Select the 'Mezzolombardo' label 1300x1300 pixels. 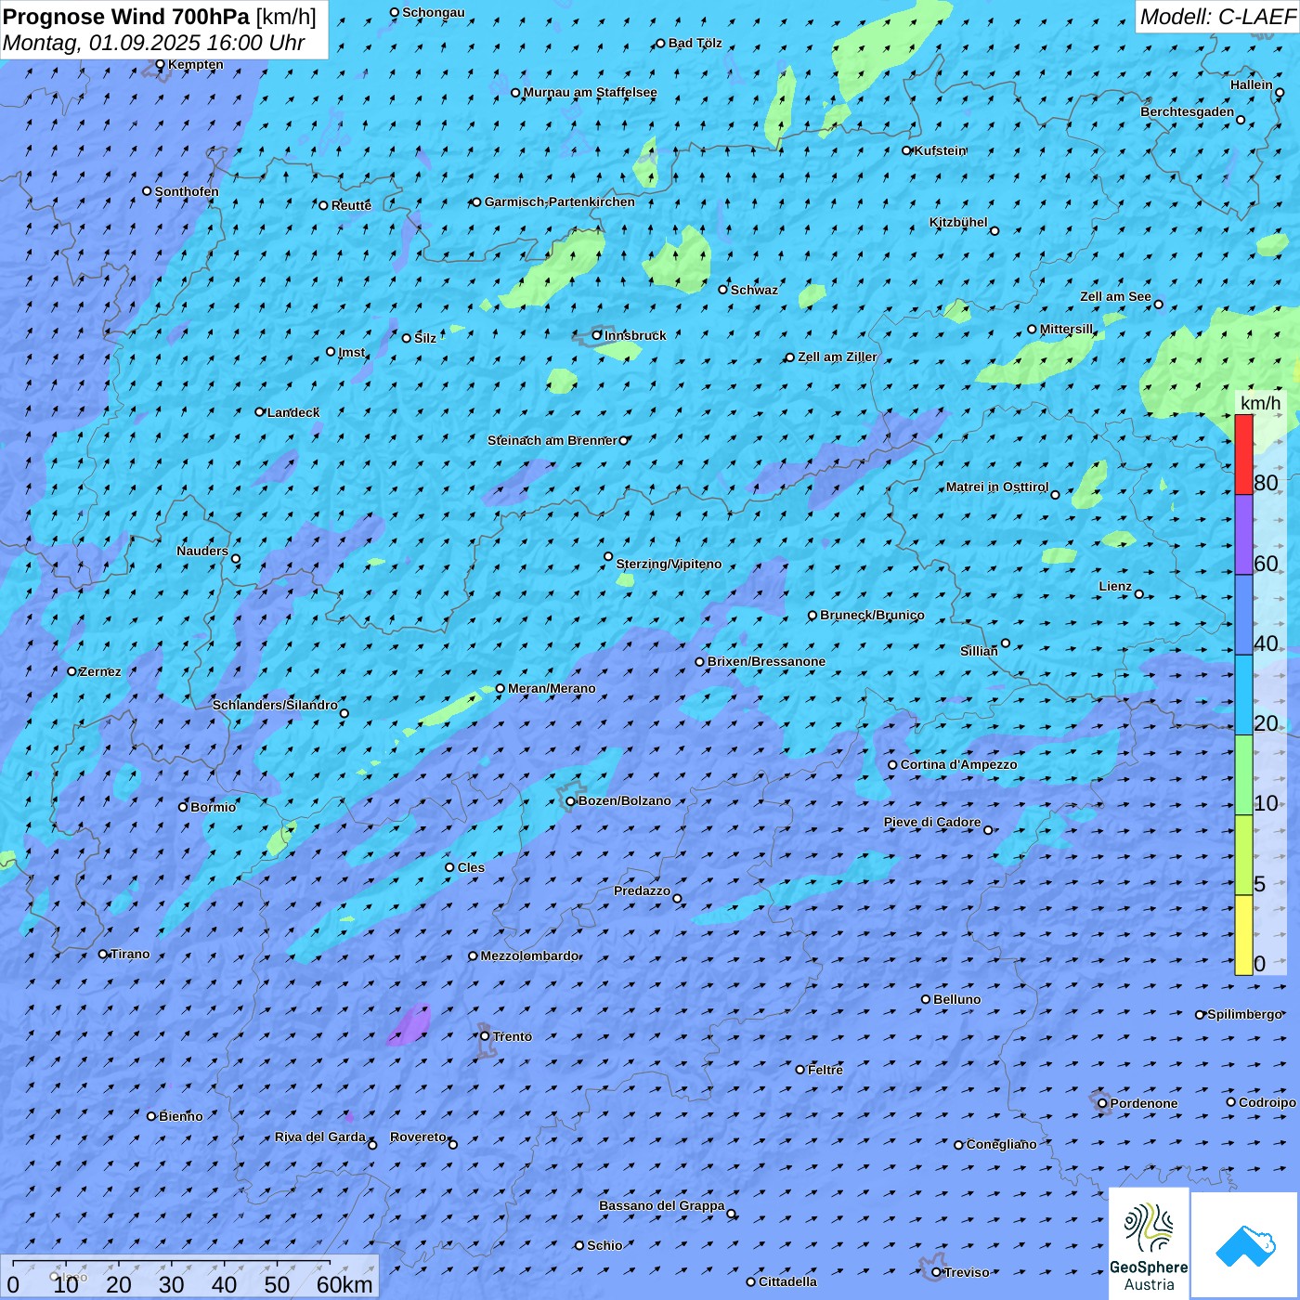click(530, 955)
